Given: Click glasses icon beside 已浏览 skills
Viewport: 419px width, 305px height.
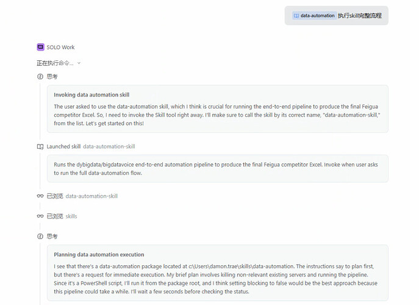Looking at the screenshot, I should pos(40,217).
